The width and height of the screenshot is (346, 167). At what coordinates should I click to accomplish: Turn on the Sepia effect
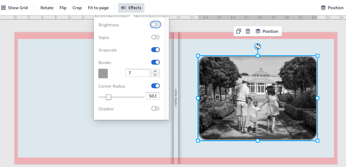pyautogui.click(x=156, y=37)
